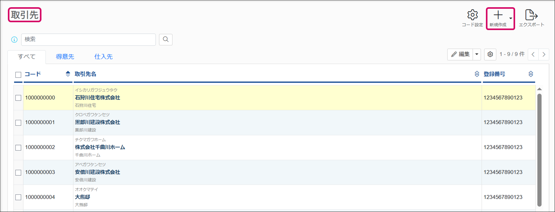Click the info icon beside search box

click(14, 40)
